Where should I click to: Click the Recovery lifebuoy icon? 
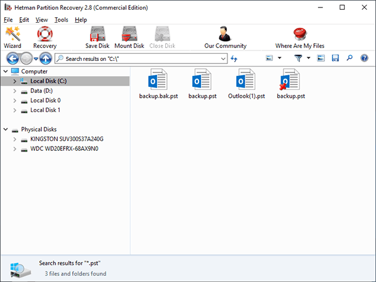click(x=45, y=34)
